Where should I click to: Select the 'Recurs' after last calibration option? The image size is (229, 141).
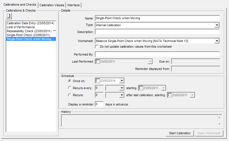pyautogui.click(x=70, y=95)
